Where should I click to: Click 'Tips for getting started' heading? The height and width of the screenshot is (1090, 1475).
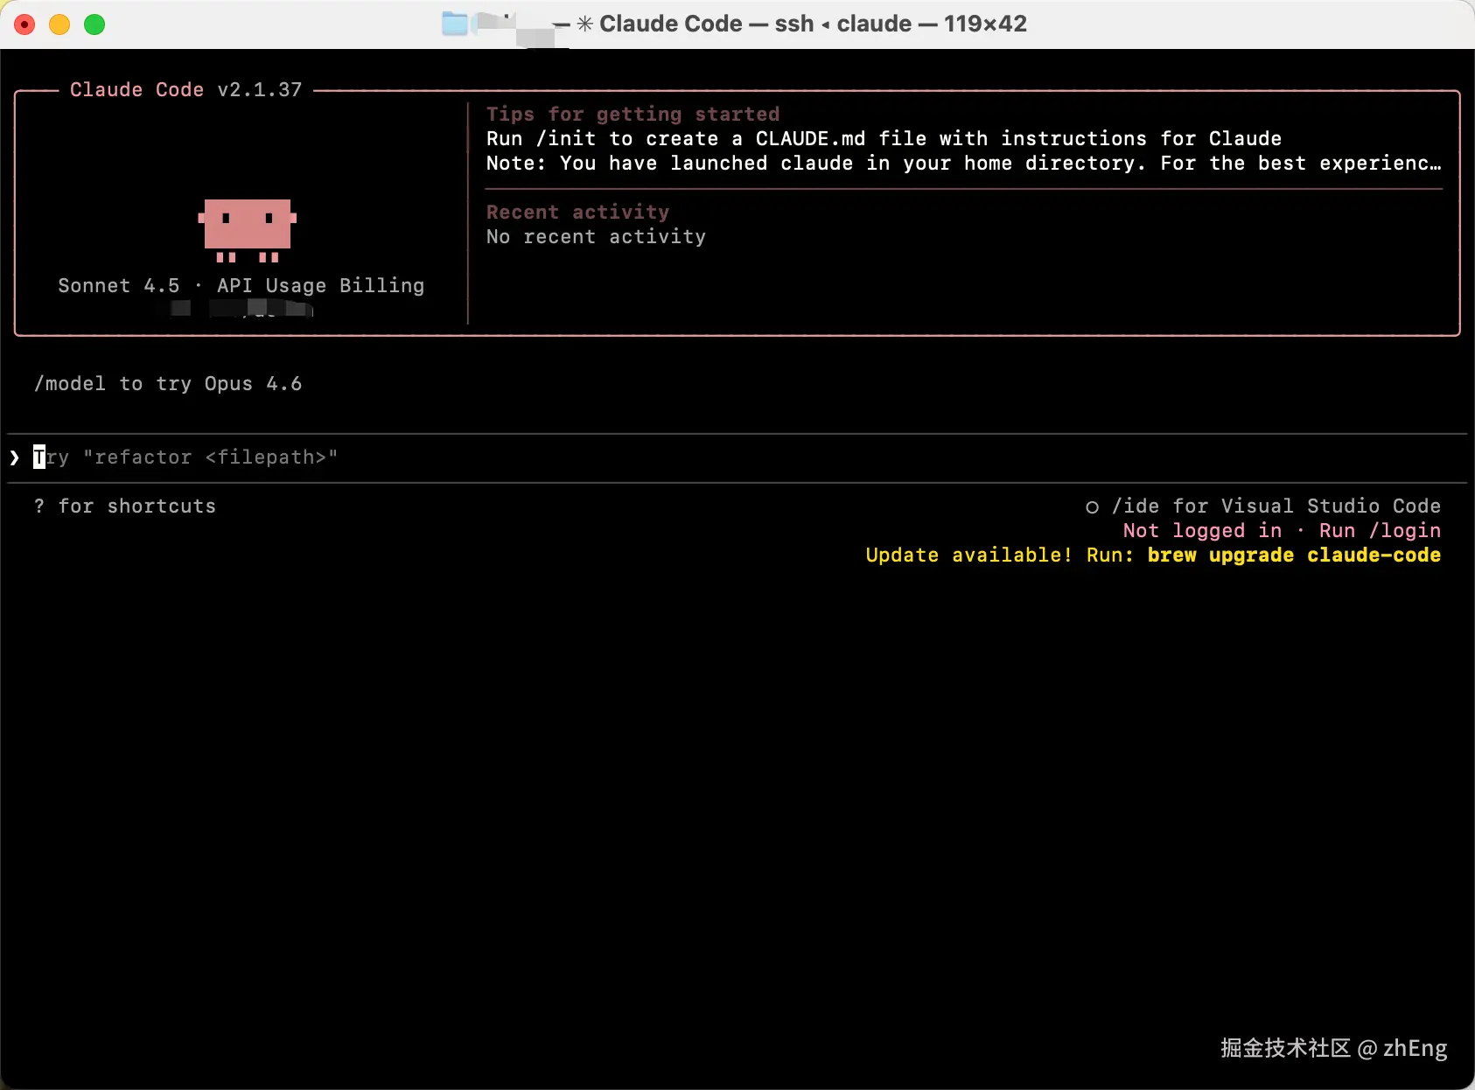[633, 115]
